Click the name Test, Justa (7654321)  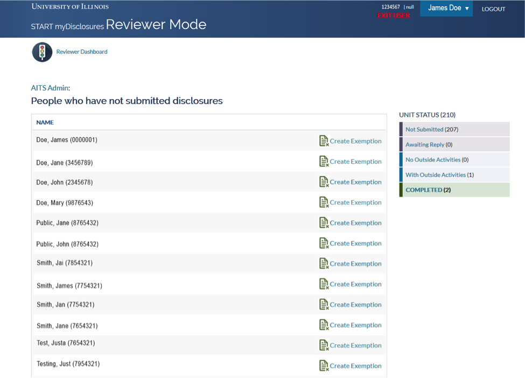tap(66, 343)
